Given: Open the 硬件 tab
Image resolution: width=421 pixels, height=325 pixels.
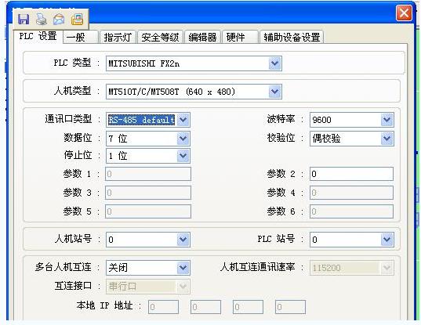Looking at the screenshot, I should click(240, 37).
